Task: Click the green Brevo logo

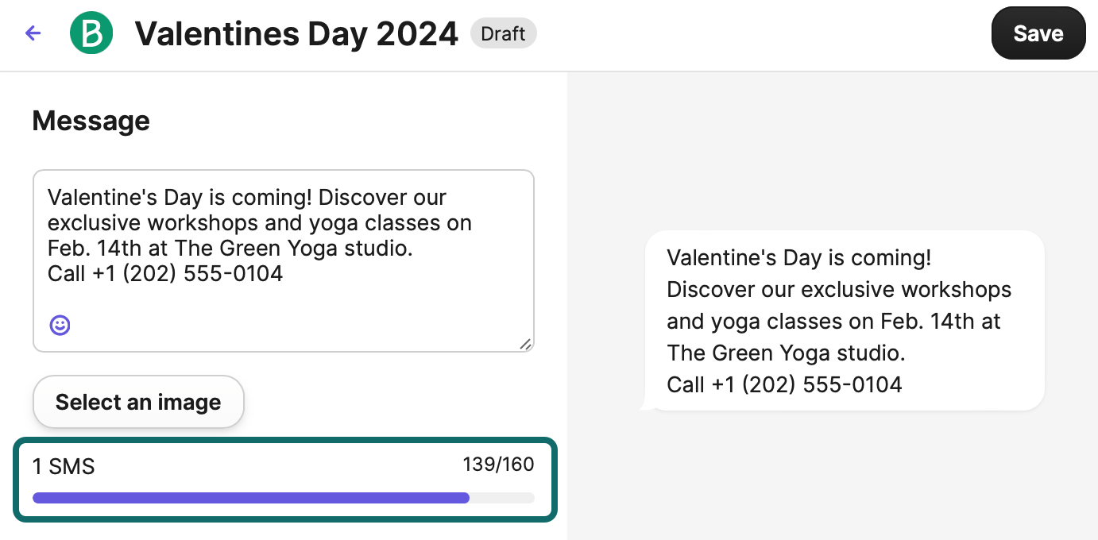Action: pos(91,33)
